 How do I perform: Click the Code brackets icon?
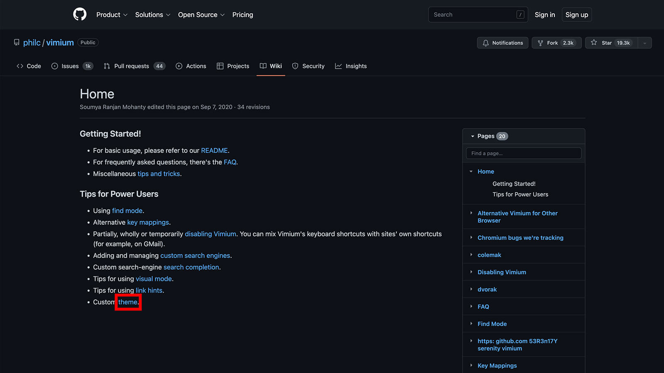[20, 66]
